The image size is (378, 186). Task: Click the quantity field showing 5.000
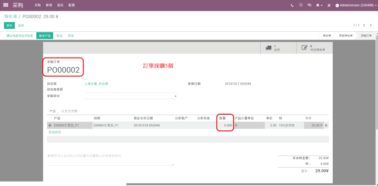225,125
